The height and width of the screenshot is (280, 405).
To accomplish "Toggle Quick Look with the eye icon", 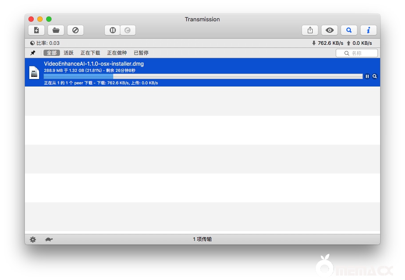I will (330, 30).
